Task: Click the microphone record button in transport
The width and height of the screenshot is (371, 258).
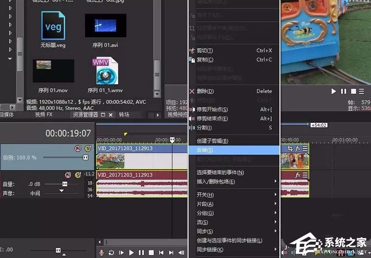Action: pos(102,252)
